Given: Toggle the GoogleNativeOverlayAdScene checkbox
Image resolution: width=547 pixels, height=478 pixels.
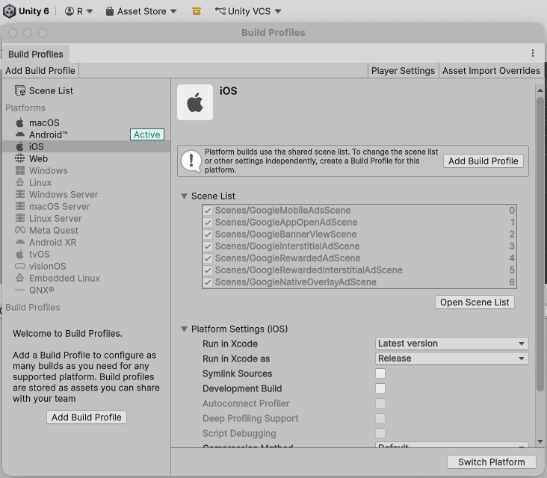Looking at the screenshot, I should (x=208, y=282).
